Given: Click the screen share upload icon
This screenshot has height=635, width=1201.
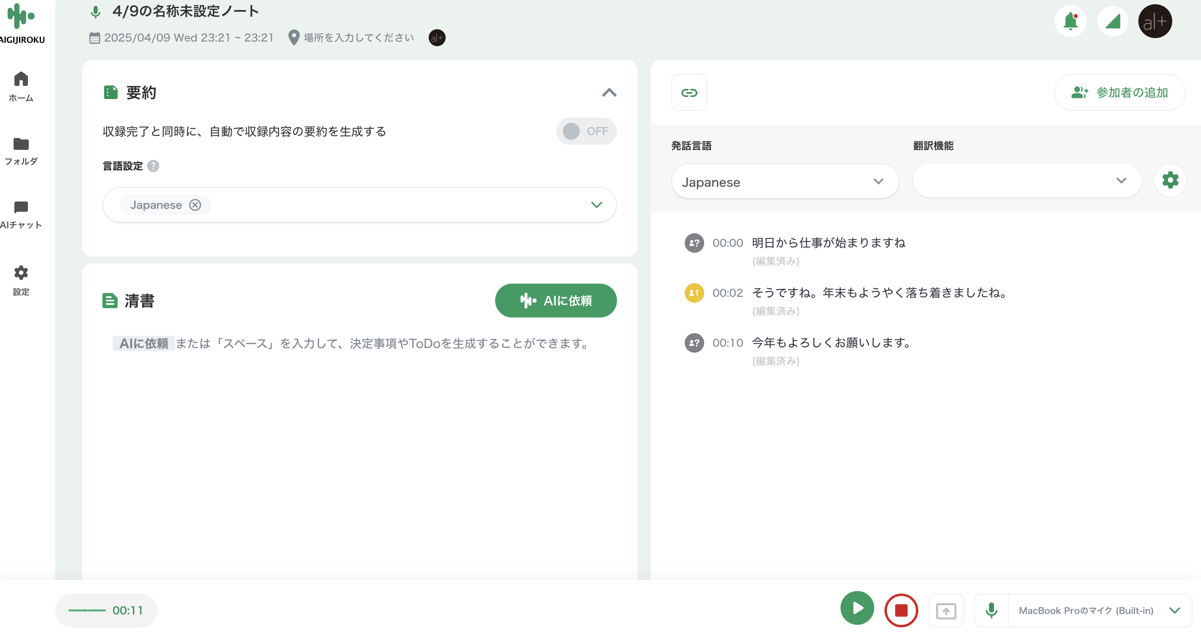Looking at the screenshot, I should point(946,611).
